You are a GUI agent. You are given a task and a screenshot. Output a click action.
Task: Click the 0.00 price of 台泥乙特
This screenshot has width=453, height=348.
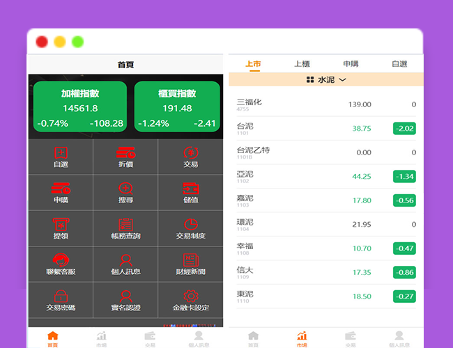(364, 152)
